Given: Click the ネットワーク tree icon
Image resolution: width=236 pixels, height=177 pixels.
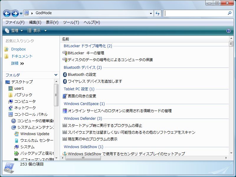Looking at the screenshot, I should (x=11, y=108).
